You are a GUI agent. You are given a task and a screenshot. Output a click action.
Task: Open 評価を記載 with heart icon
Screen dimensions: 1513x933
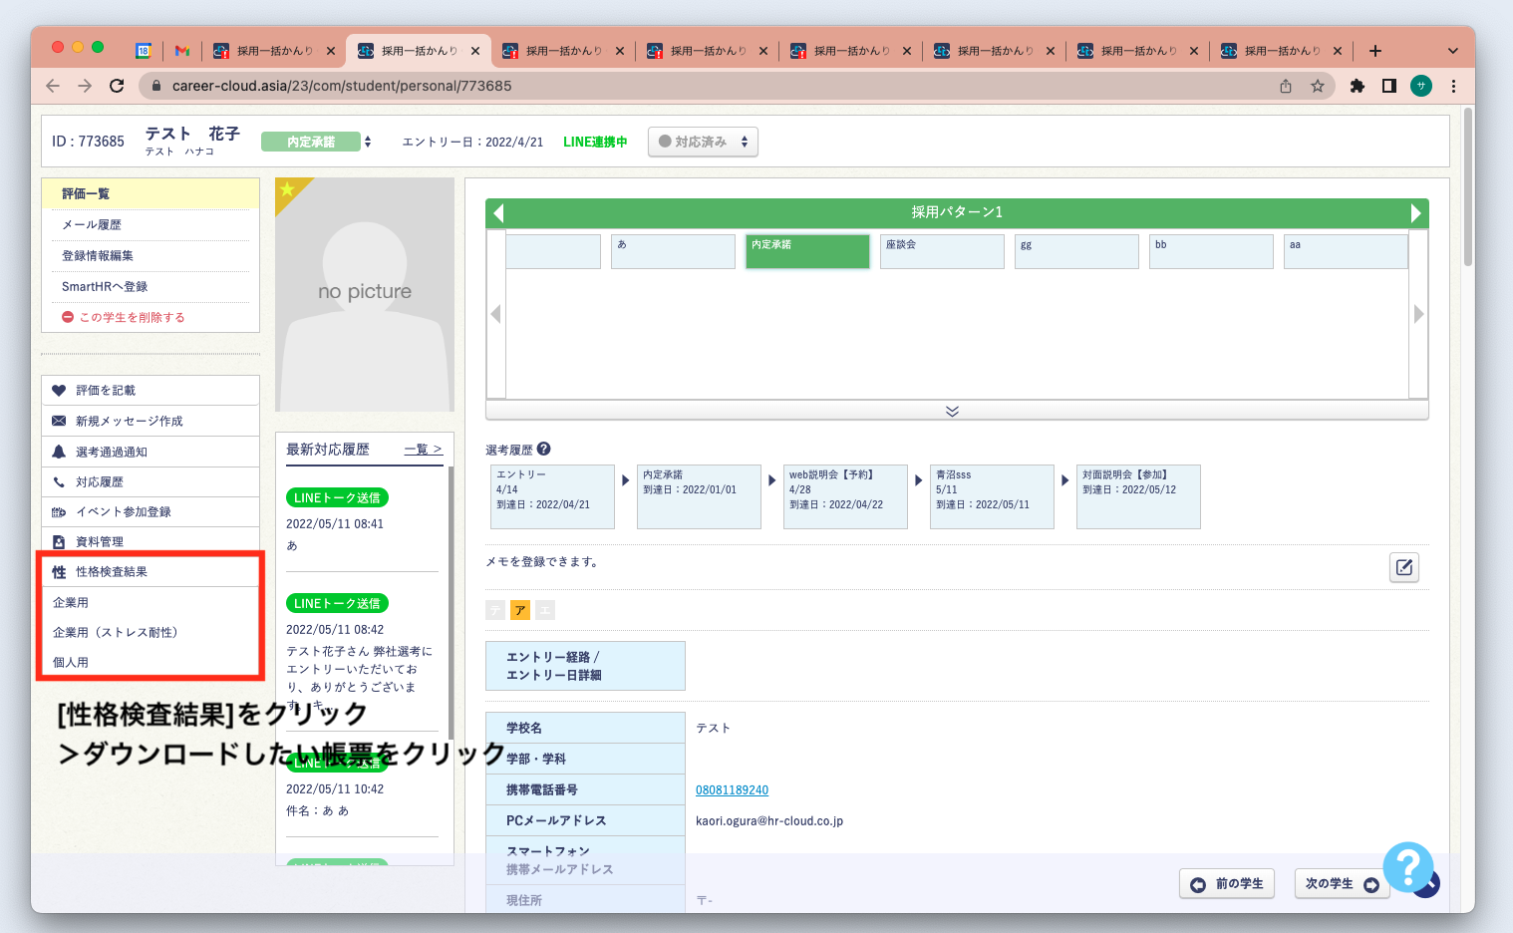106,391
